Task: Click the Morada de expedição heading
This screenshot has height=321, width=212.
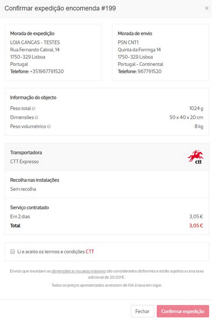Action: (32, 34)
